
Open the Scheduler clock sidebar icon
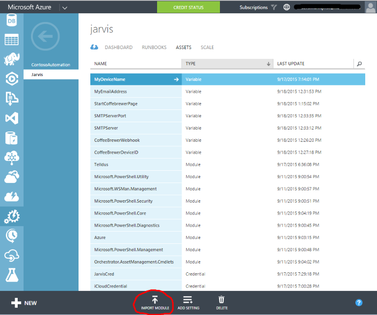(x=12, y=236)
